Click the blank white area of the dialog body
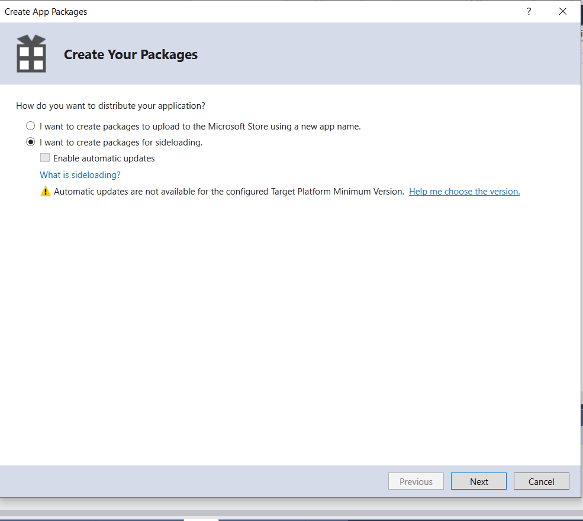 pyautogui.click(x=290, y=327)
